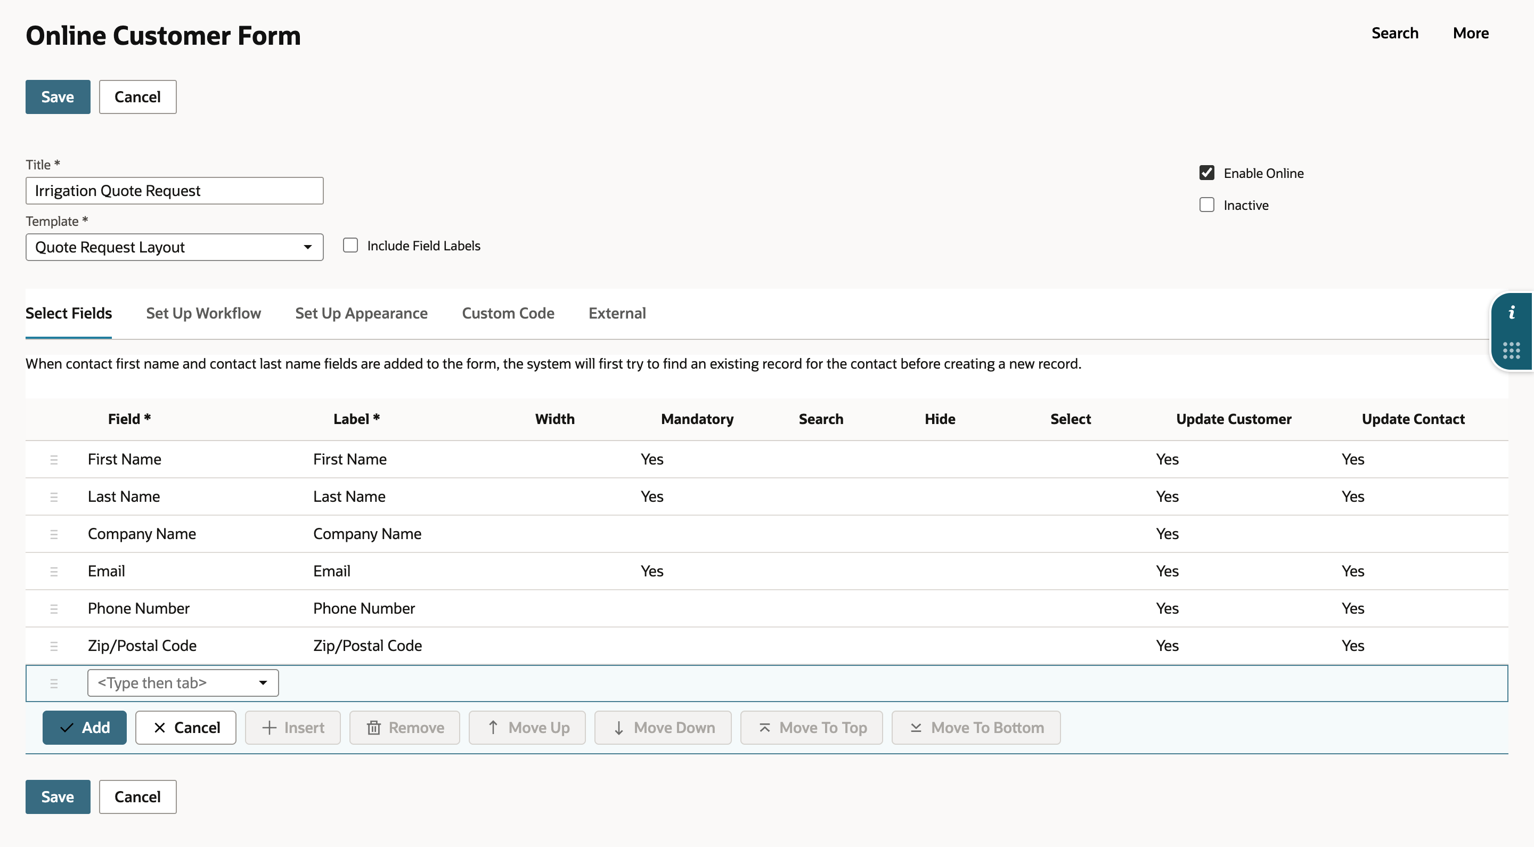1534x847 pixels.
Task: Select the Phone Number label cell
Action: (x=364, y=609)
